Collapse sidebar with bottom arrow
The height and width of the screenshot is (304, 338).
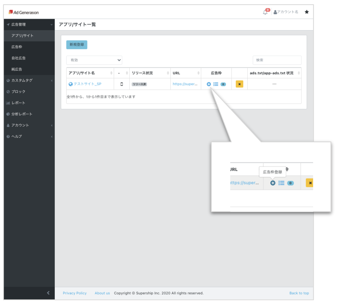tap(48, 293)
